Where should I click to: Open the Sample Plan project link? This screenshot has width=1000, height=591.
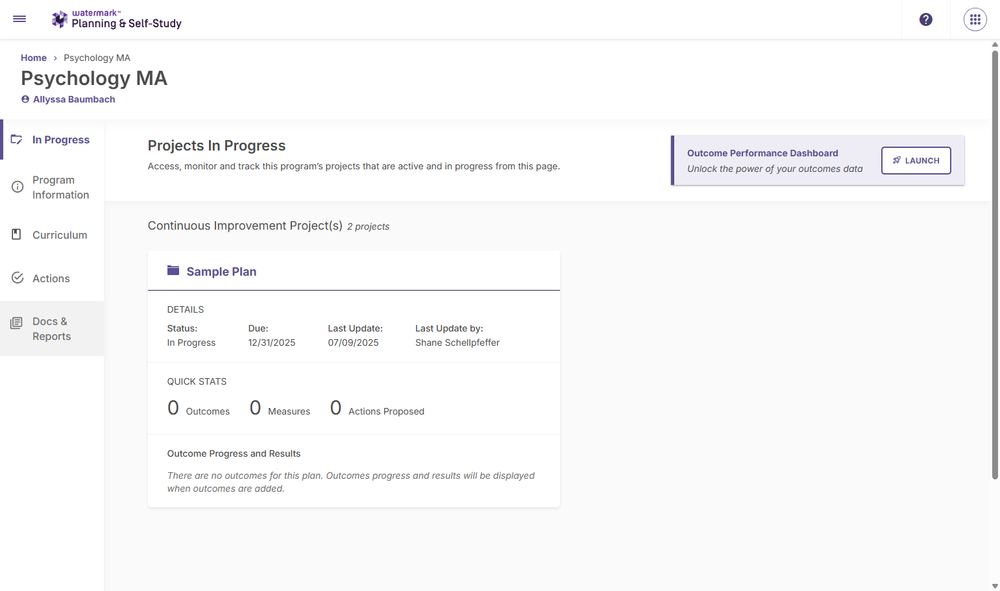pyautogui.click(x=221, y=271)
